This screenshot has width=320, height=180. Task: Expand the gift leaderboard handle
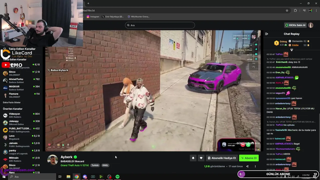click(x=291, y=50)
